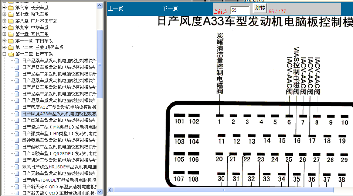This screenshot has height=196, width=353.
Task: Expand the 第十二章 三菱,现代车系 folder
Action: click(x=4, y=48)
